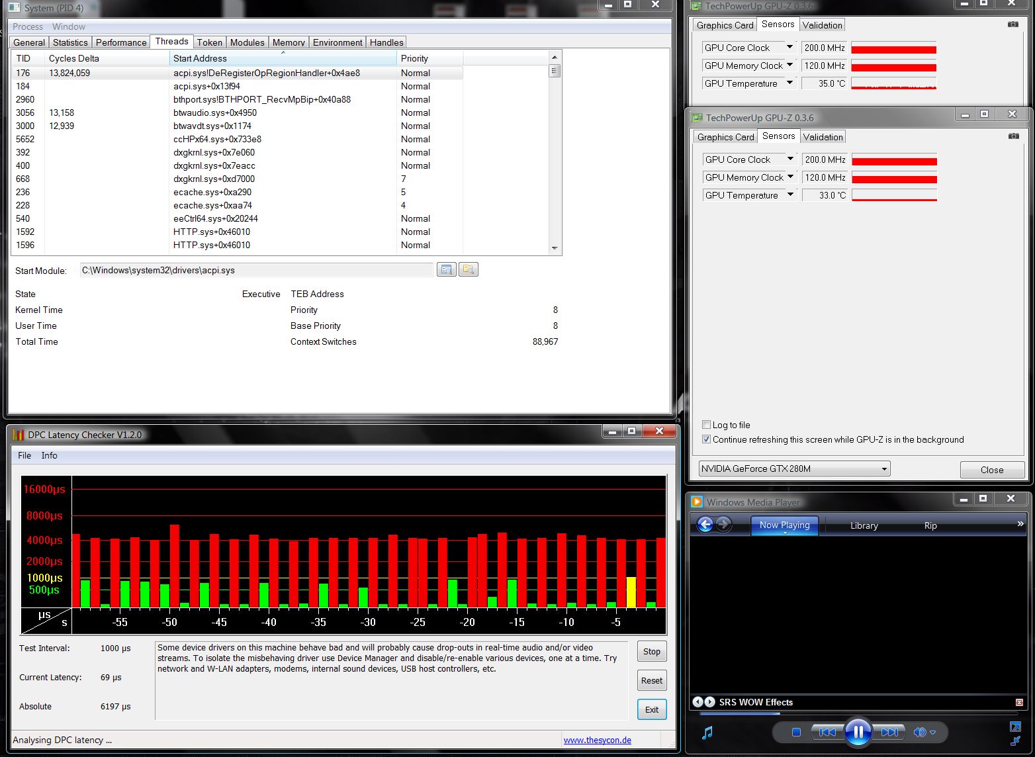Open Graphics Card tab in 33.0 °C GPU-Z
Screen dimensions: 1035x757
pos(725,137)
